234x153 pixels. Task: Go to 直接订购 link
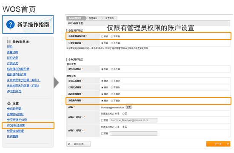[x=12, y=52]
